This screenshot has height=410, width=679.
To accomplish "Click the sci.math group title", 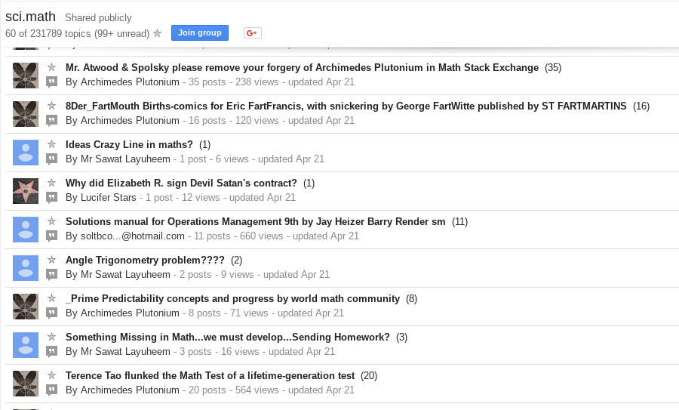I will [30, 16].
